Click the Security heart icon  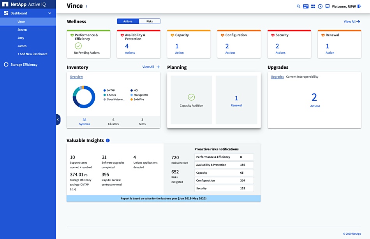273,35
